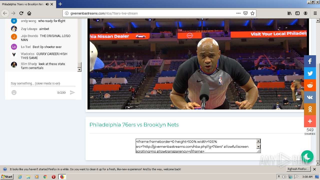Image resolution: width=320 pixels, height=180 pixels.
Task: Share on Reddit
Action: (310, 85)
